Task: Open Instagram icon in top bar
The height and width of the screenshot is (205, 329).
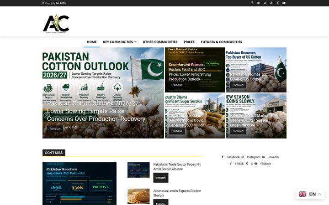Action: 259,3
